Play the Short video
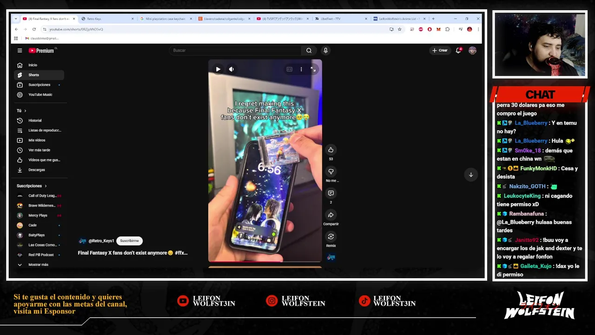 218,69
